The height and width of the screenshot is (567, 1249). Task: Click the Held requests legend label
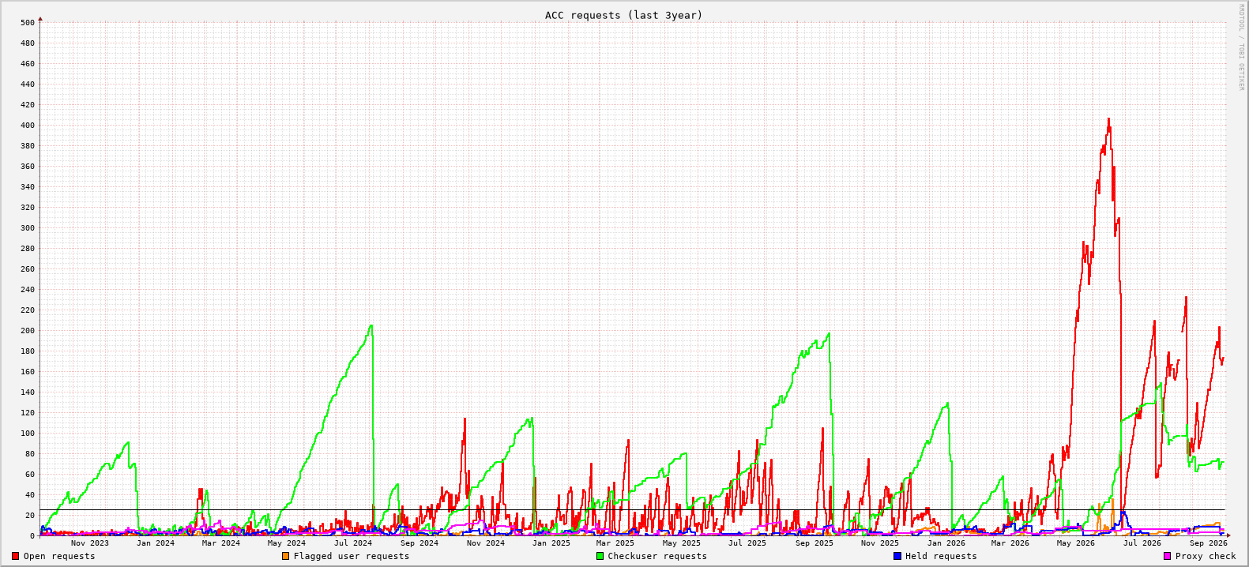(x=941, y=557)
